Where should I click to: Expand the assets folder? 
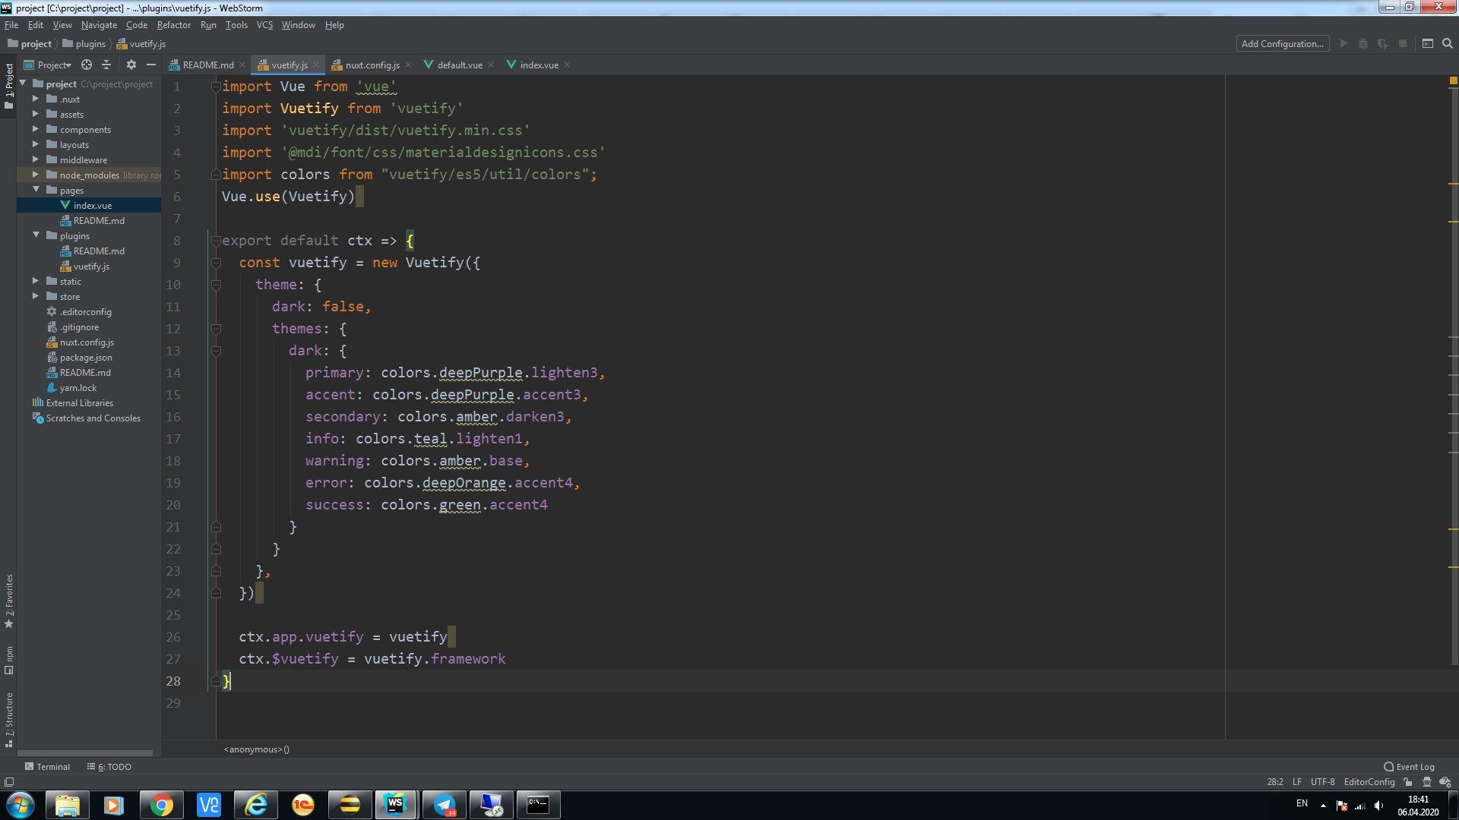coord(35,114)
